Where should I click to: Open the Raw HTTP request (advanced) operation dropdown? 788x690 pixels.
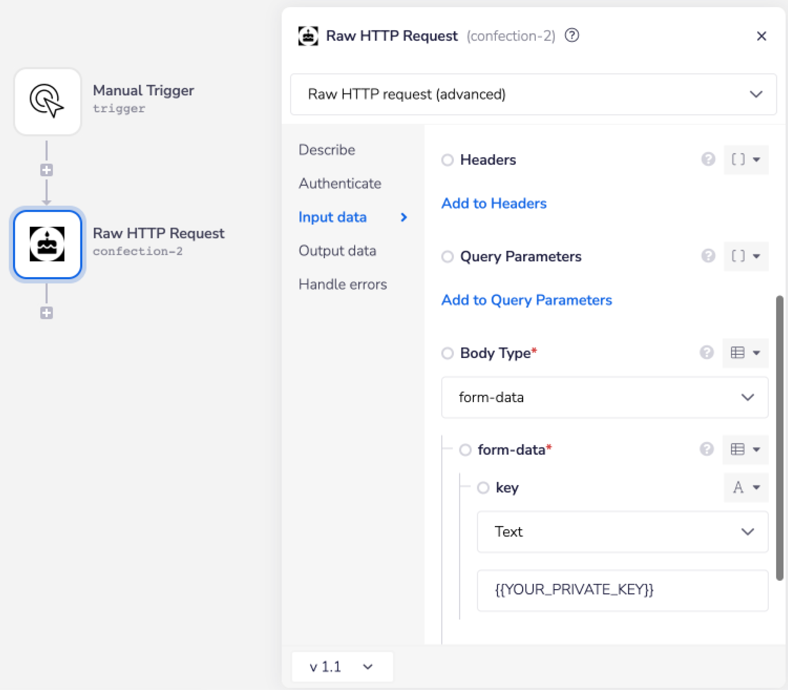pos(533,94)
